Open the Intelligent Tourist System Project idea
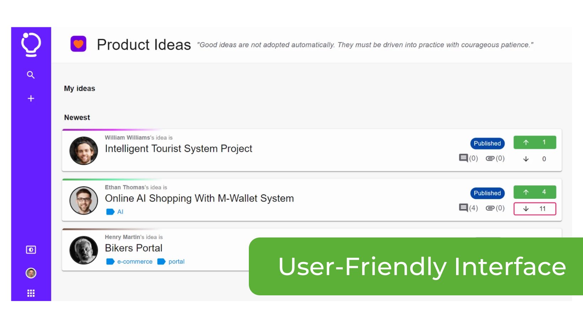Screen dimensions: 583x328 click(x=178, y=149)
